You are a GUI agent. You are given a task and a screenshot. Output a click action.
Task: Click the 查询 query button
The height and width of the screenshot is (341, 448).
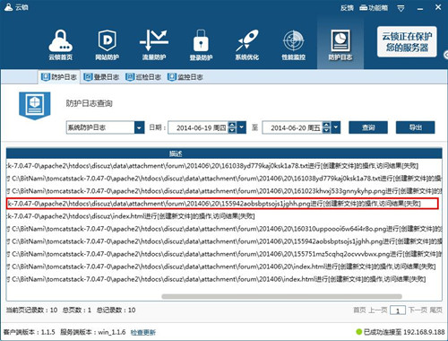pos(368,127)
